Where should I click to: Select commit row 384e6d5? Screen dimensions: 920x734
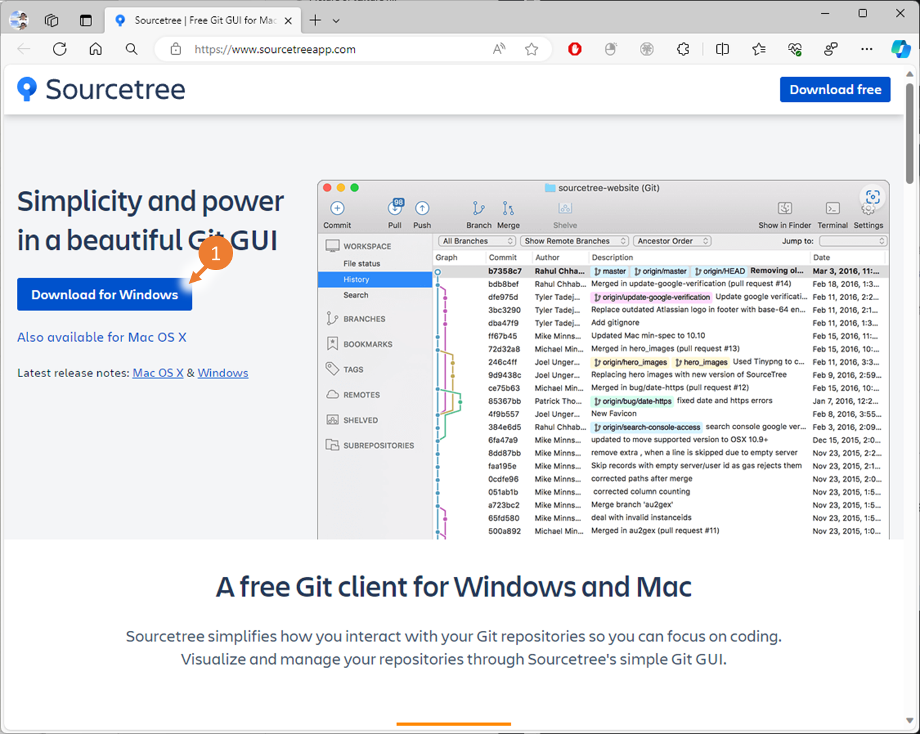click(x=660, y=427)
